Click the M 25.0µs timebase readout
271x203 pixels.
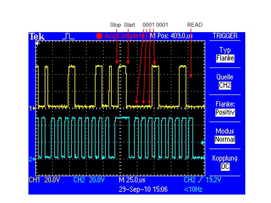(132, 180)
